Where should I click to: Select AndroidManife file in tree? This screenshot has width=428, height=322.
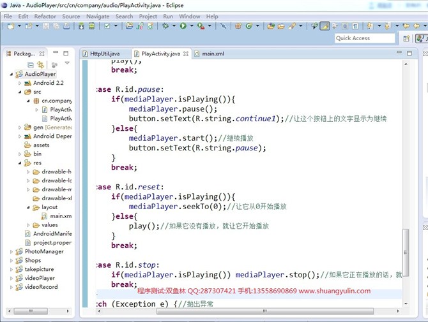[49, 234]
